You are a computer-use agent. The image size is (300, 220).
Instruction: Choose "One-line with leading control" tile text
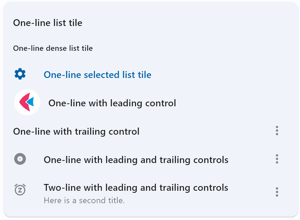click(x=112, y=103)
